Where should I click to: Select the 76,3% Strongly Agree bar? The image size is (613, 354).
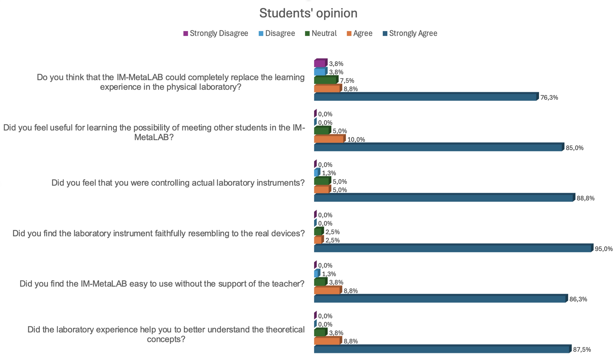[425, 97]
